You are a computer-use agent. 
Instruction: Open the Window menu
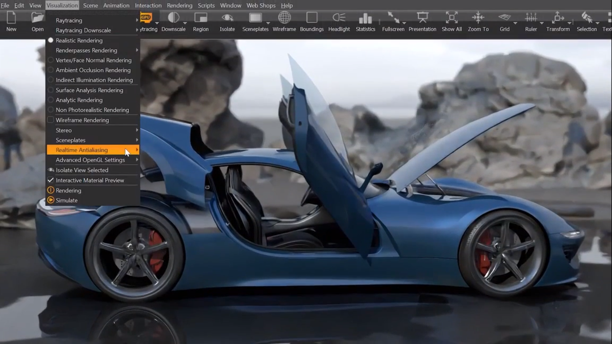(x=231, y=5)
